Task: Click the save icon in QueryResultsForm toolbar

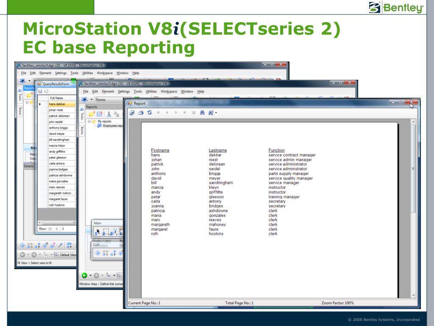Action: 40,91
